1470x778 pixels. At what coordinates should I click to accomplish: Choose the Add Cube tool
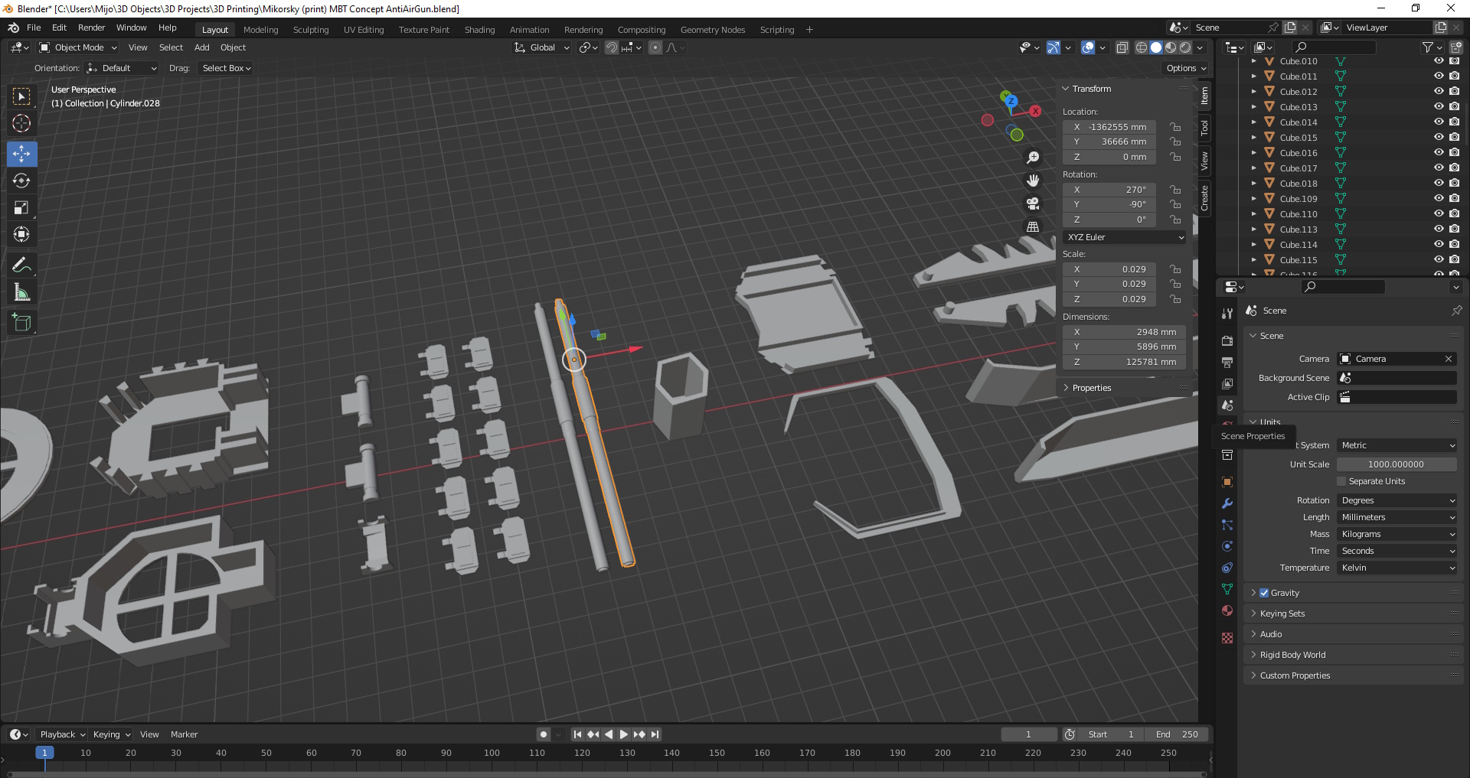(x=21, y=322)
